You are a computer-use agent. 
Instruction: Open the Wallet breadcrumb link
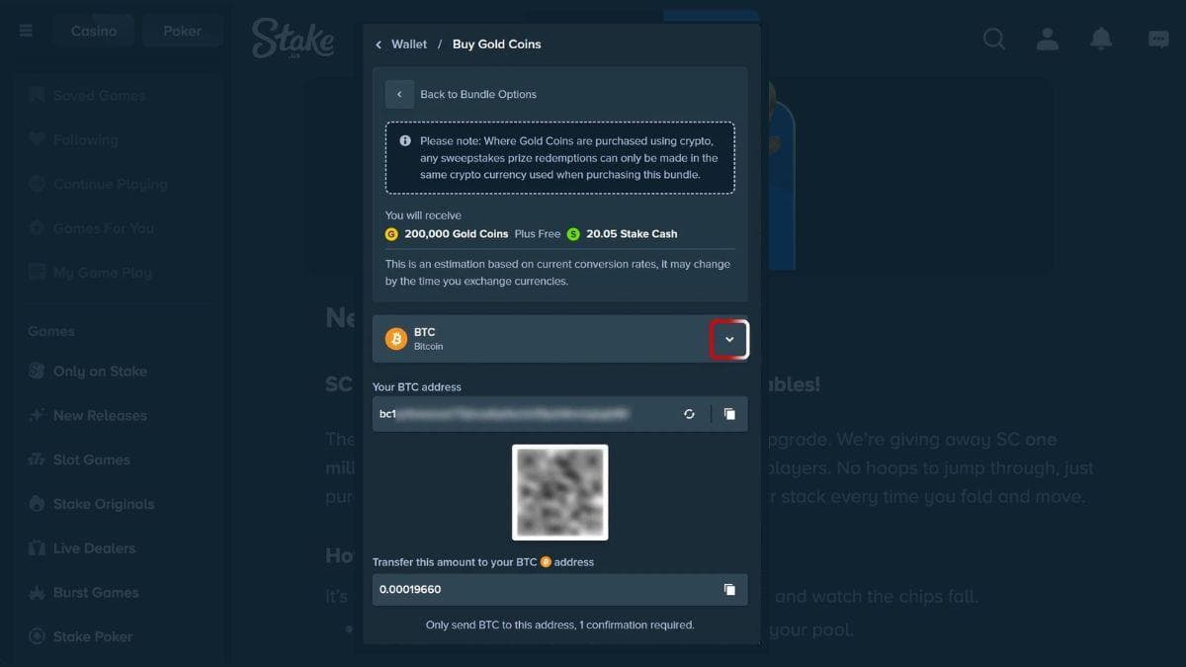click(x=409, y=44)
